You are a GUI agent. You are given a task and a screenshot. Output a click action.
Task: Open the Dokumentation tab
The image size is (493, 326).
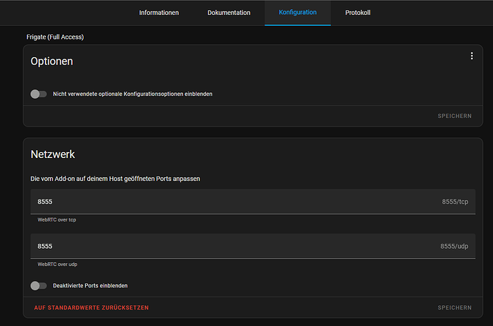coord(229,13)
